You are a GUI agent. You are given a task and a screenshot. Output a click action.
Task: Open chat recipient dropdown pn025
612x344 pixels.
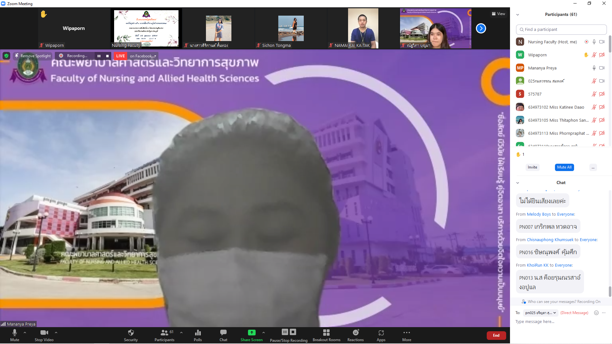click(x=540, y=313)
